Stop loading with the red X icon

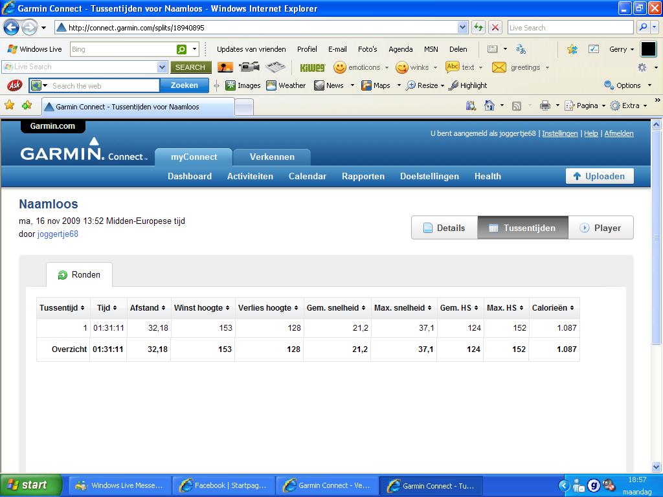point(495,28)
